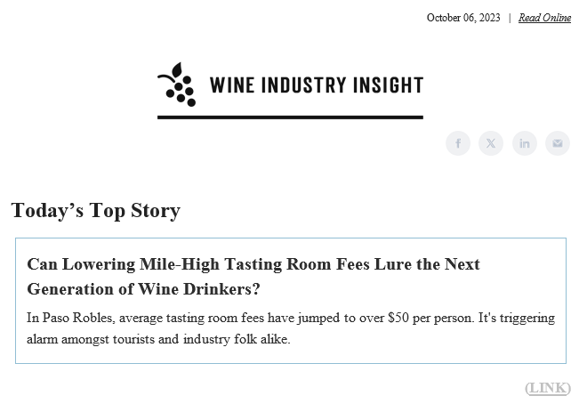Click the Paso Robles story summary paragraph
Image resolution: width=579 pixels, height=404 pixels.
pyautogui.click(x=291, y=328)
